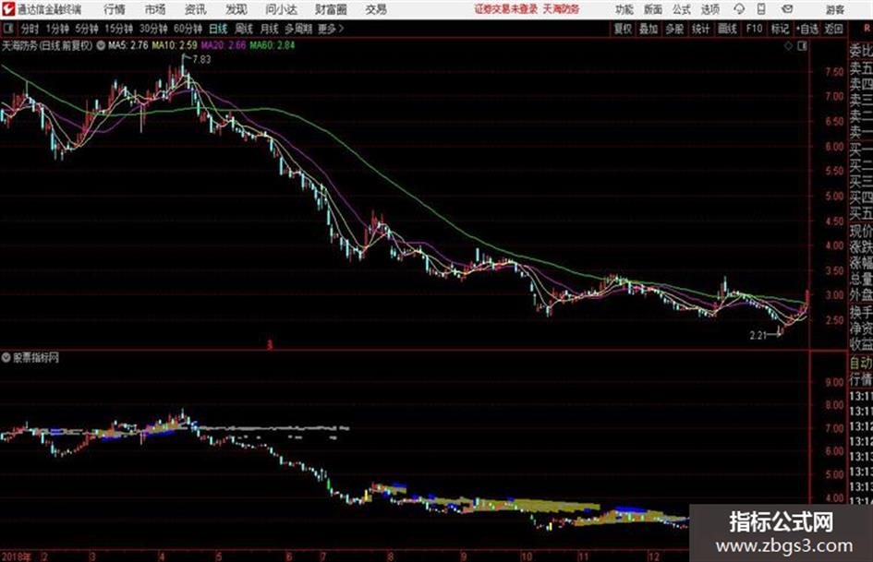Click the 2.21 low price marker
This screenshot has width=873, height=562.
pyautogui.click(x=758, y=336)
